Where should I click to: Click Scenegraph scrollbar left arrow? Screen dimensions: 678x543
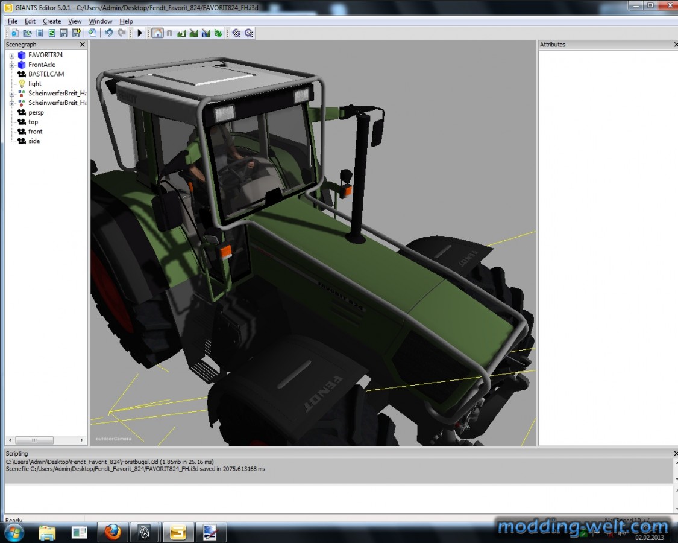(10, 440)
